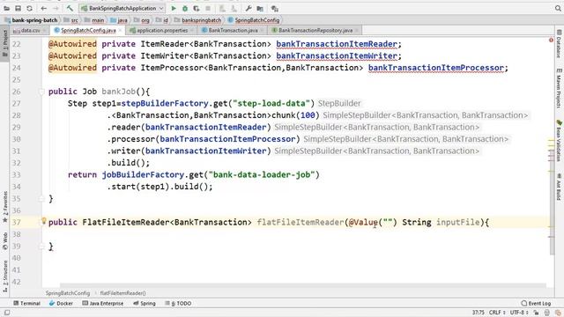This screenshot has height=317, width=564.
Task: Open the Spring tool window
Action: (145, 303)
